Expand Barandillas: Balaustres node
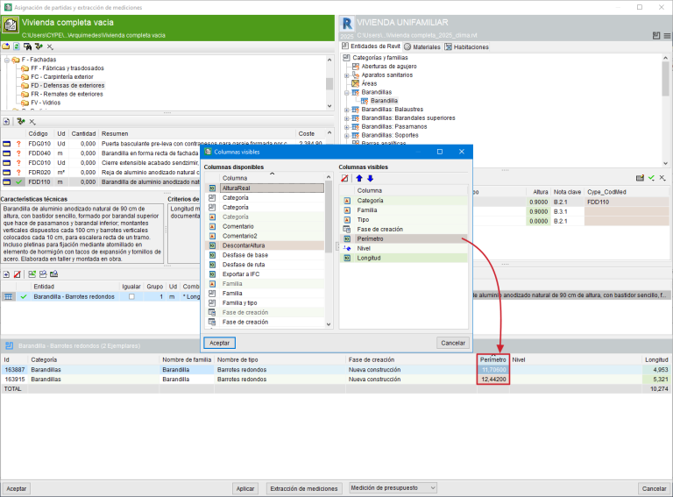This screenshot has width=673, height=497. coord(347,110)
